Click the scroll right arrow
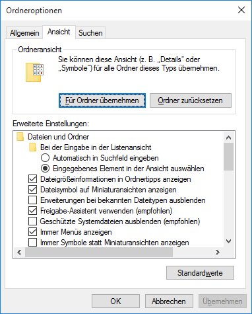The image size is (252, 314). coord(218,252)
